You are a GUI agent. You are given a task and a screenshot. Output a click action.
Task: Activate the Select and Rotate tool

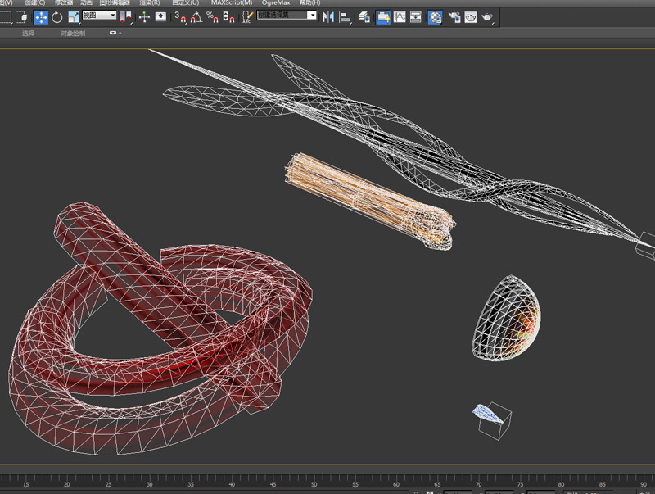57,16
